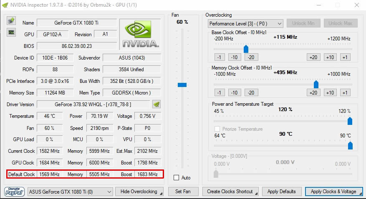366x199 pixels.
Task: Click -10 under Memory Clock Offset
Action: point(235,92)
